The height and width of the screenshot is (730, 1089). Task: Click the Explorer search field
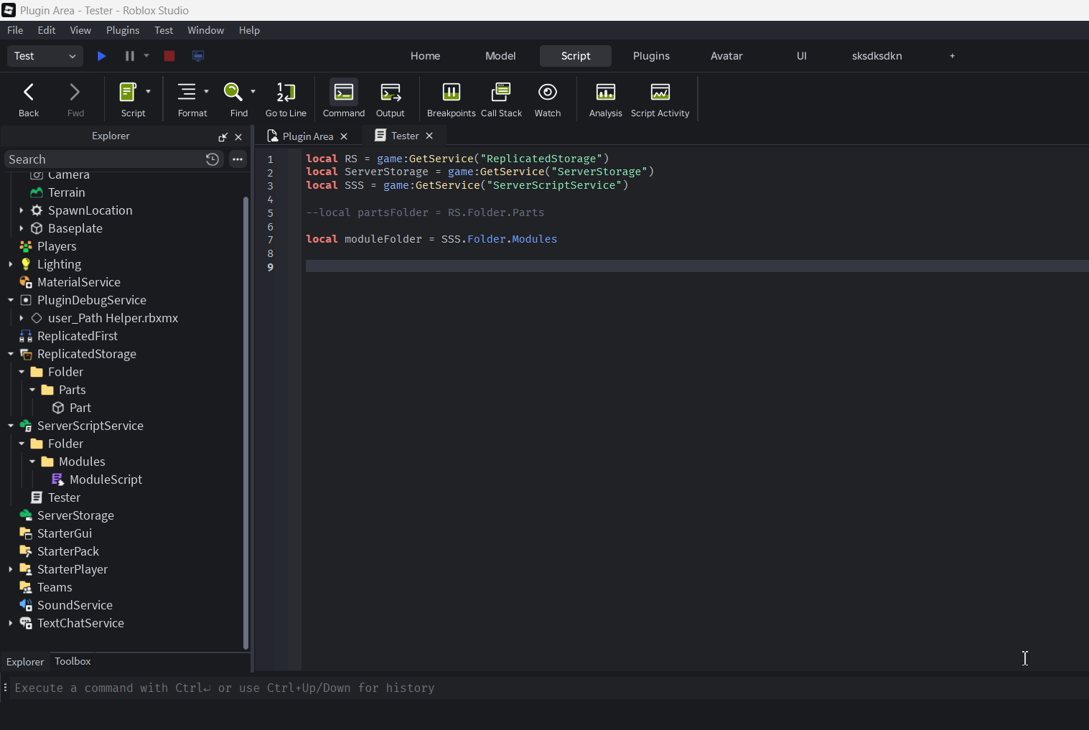tap(104, 159)
